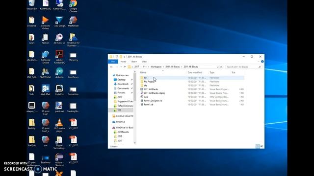Image resolution: width=314 pixels, height=176 pixels.
Task: Click navigation pane scrollbar thumb
Action: pos(135,87)
